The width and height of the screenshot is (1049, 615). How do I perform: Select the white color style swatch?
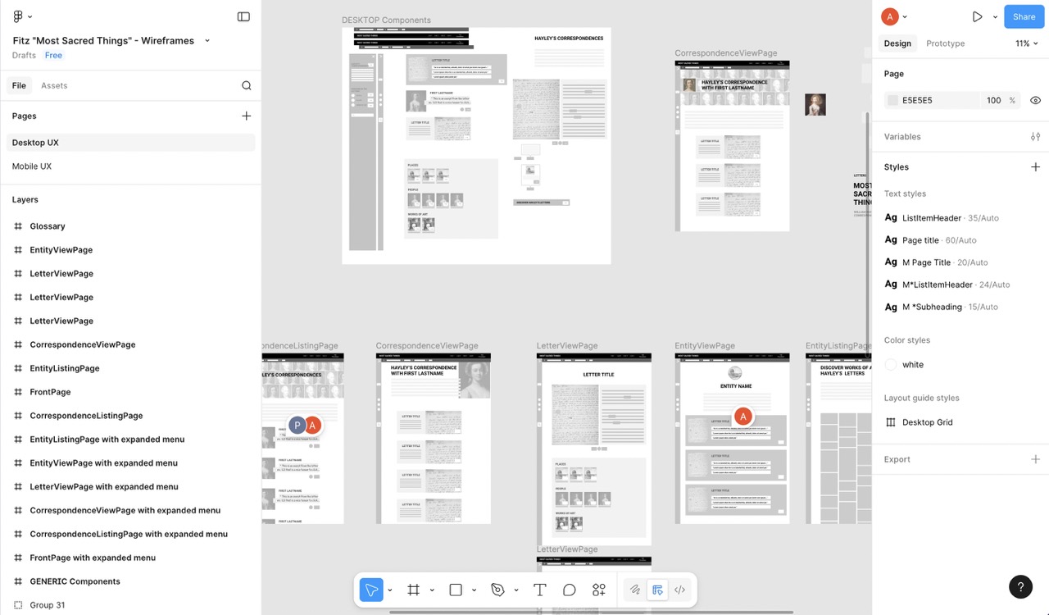(890, 364)
